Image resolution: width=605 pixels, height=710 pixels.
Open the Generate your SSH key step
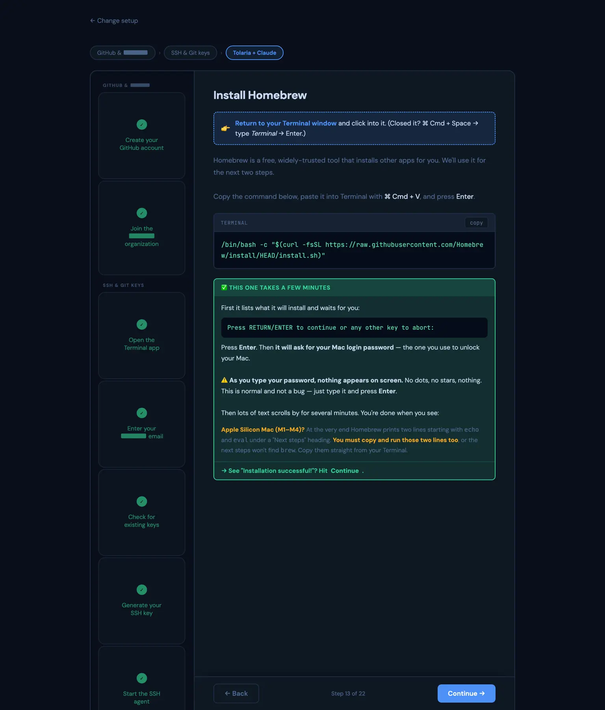pos(142,601)
